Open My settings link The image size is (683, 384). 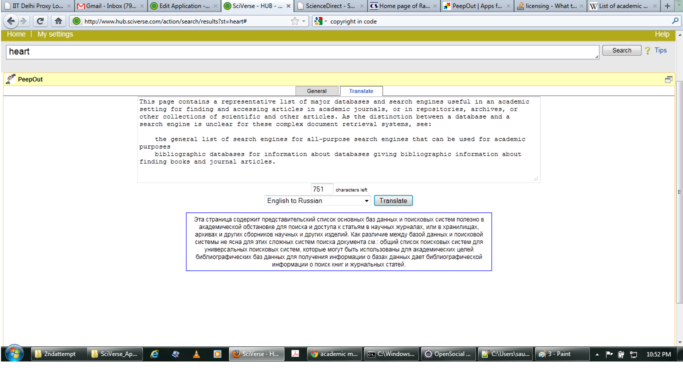(x=55, y=34)
